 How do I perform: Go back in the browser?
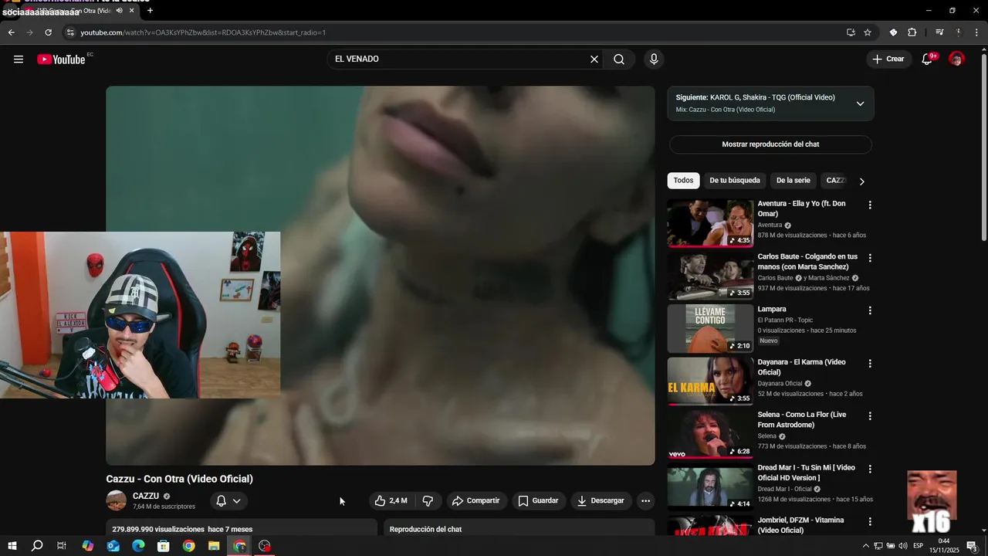coord(11,32)
